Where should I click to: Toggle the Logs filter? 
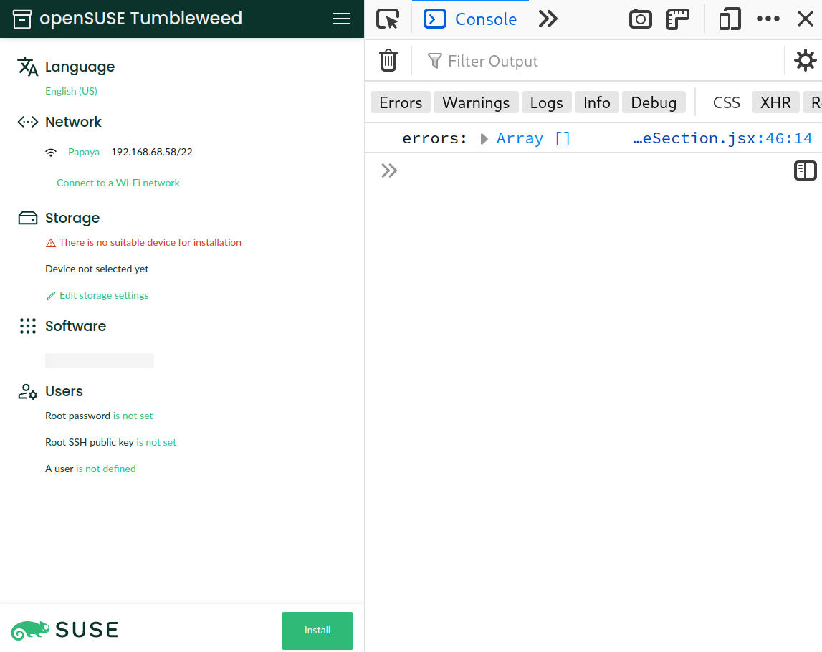click(546, 102)
